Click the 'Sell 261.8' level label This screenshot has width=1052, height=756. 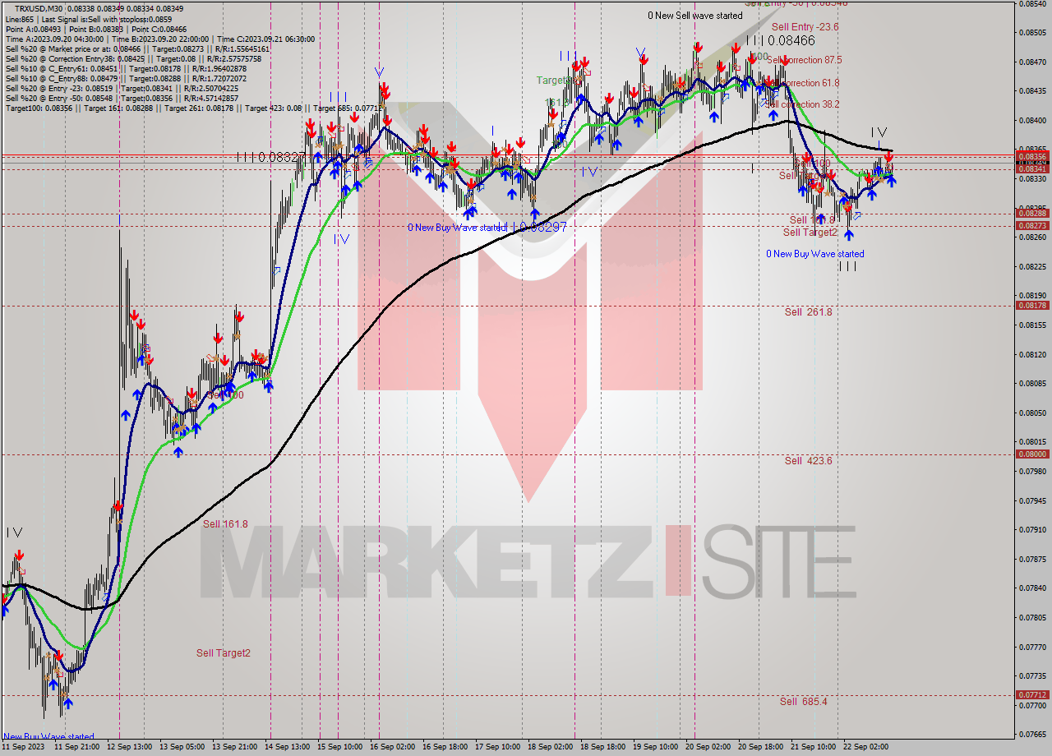coord(808,312)
